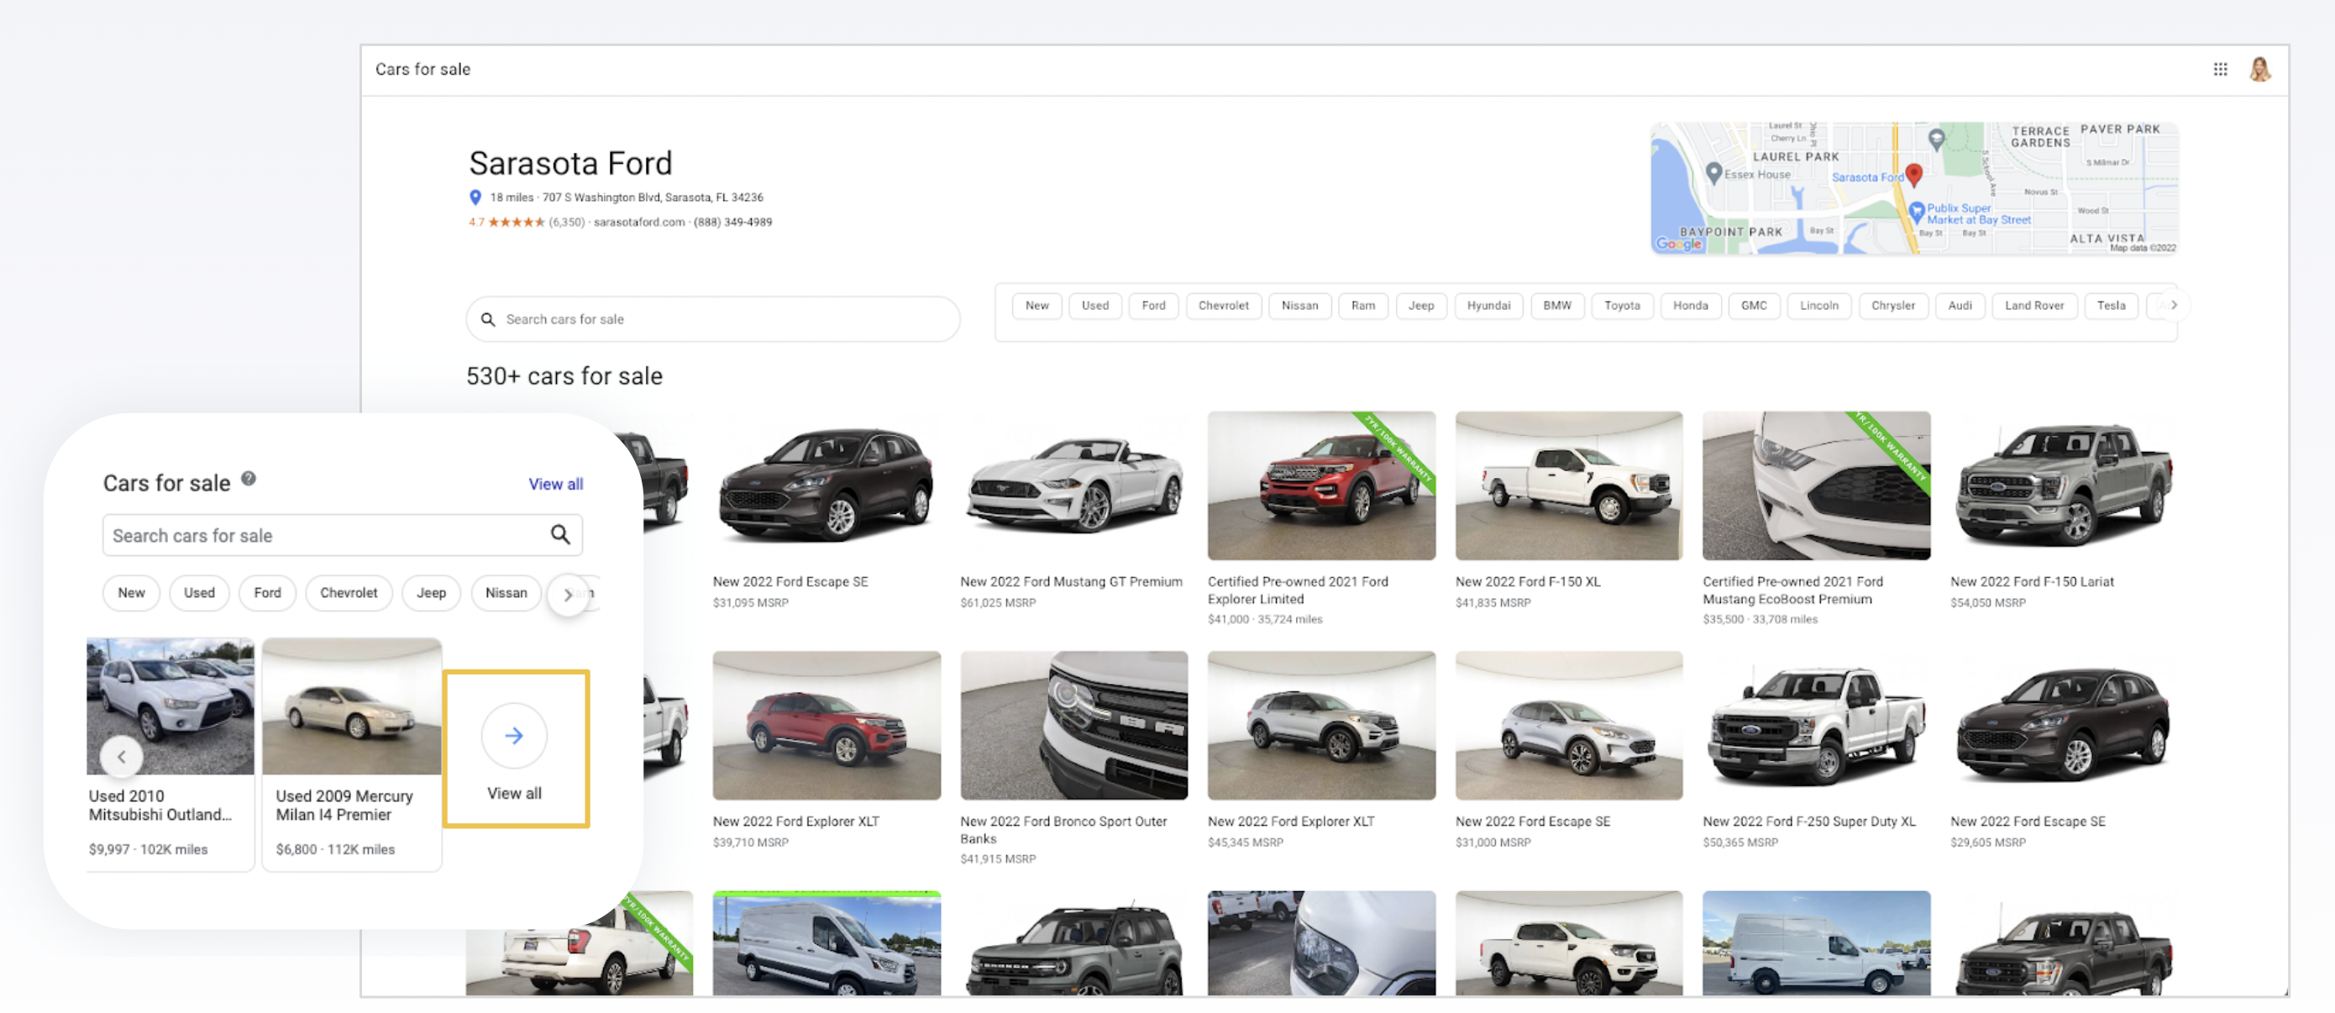Open the red Ford Explorer XLT $39,710 photo
This screenshot has height=1013, width=2335.
click(x=826, y=725)
